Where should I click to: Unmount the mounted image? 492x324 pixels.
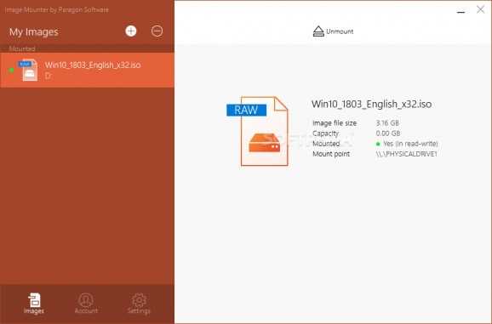333,31
